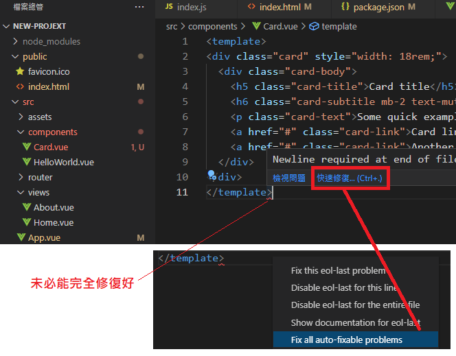Select 'Show documentation for eol-last'

click(x=355, y=322)
